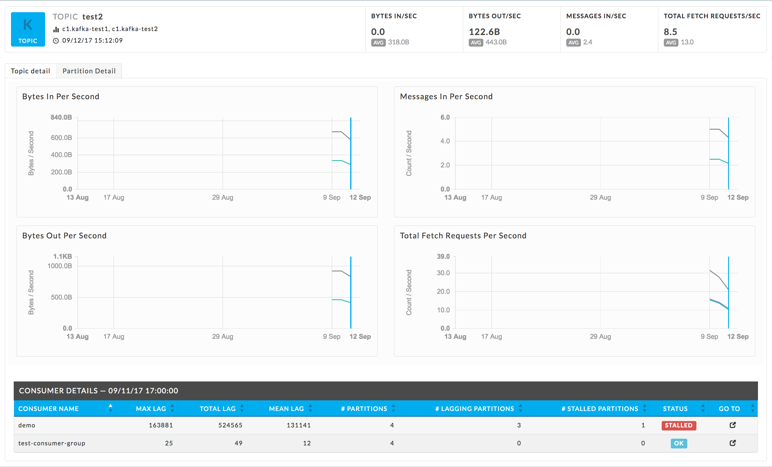The width and height of the screenshot is (772, 467).
Task: Click the AVG badge under Bytes Out/Sec
Action: coord(476,43)
